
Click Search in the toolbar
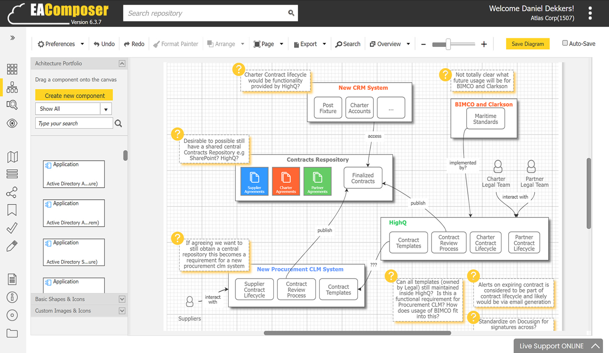click(348, 44)
